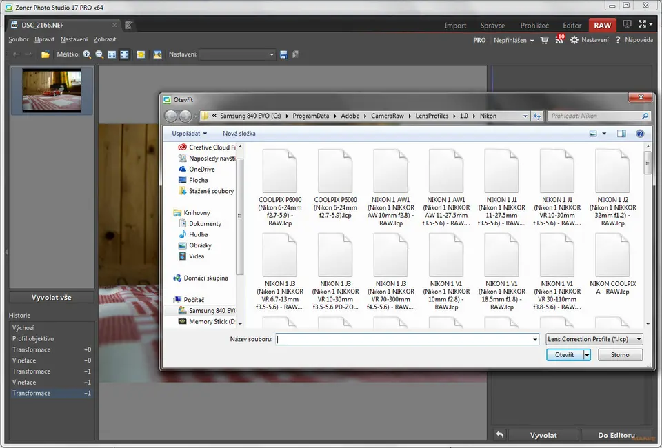Screen dimensions: 662x448
Task: Open the news feed icon with badge 10
Action: [x=559, y=40]
